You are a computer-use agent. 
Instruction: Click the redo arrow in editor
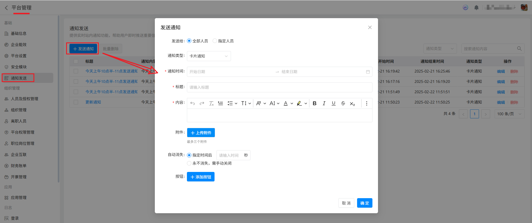202,103
